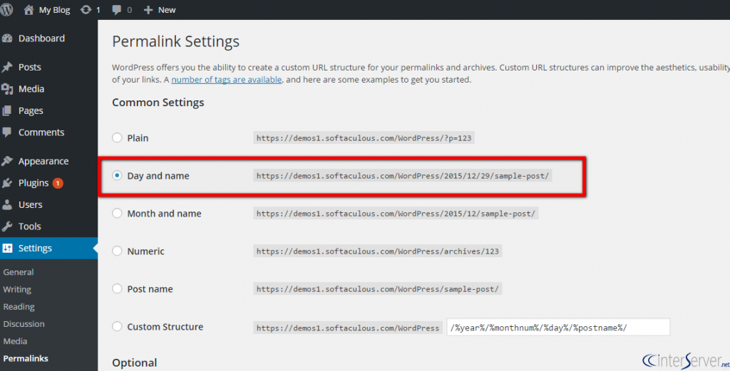Click My Blog site name in admin bar
730x371 pixels.
click(54, 10)
